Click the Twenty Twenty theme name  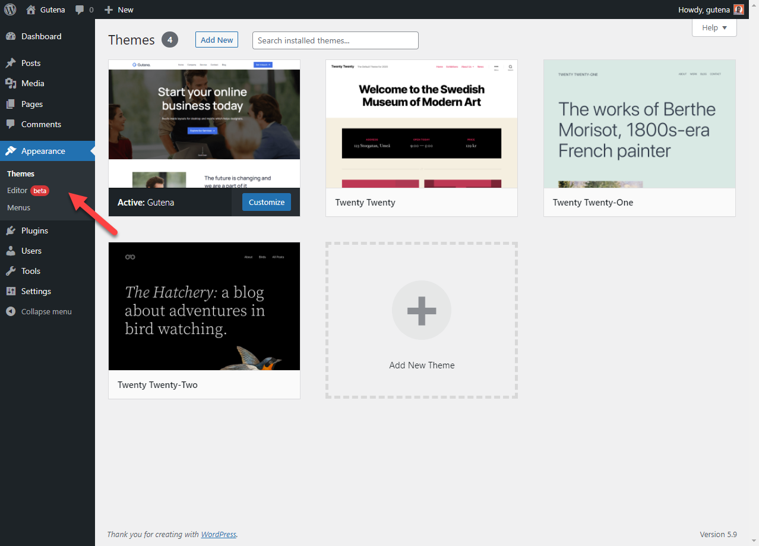(x=365, y=203)
